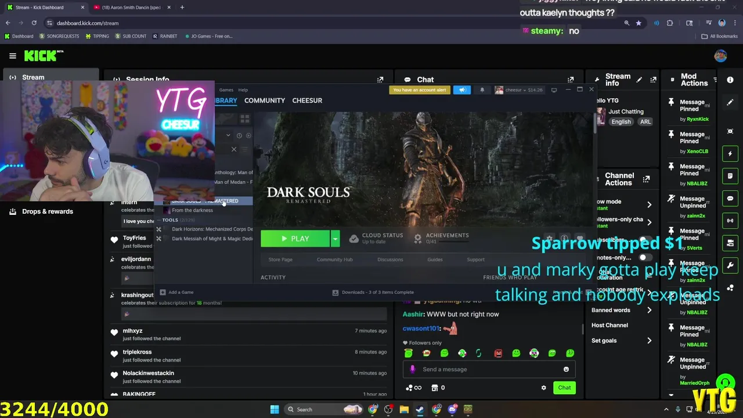Click in the Send a message field
The image size is (743, 418).
click(489, 369)
